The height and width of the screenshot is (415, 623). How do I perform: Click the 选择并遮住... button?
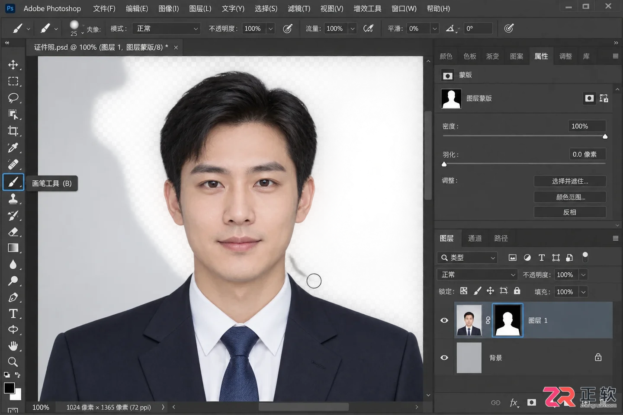tap(570, 181)
